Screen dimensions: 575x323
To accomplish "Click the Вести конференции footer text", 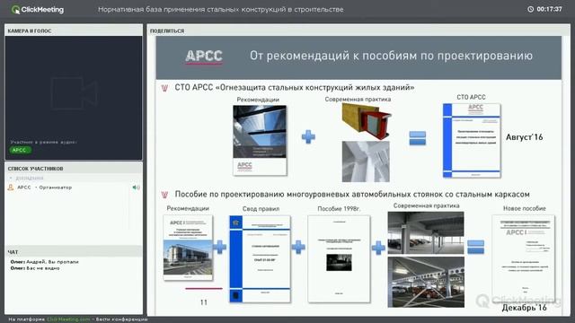I will (x=122, y=319).
